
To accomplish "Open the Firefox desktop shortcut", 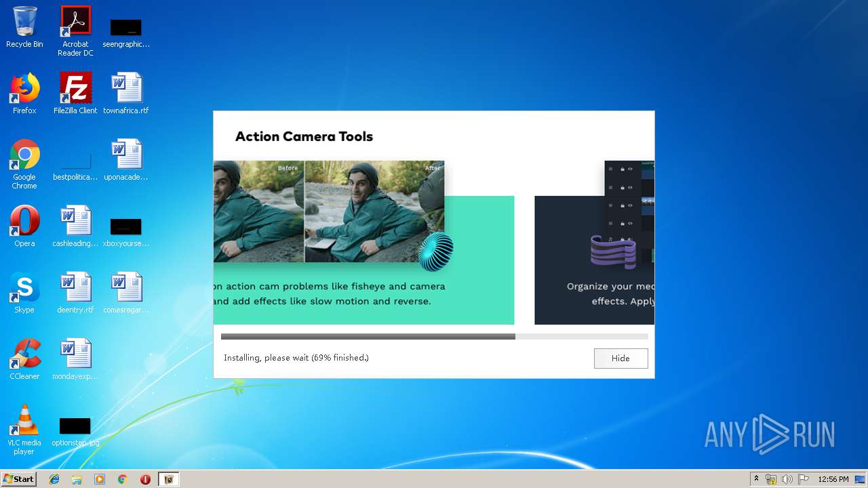I will pyautogui.click(x=24, y=94).
